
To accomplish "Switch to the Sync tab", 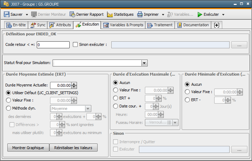I will point(38,25).
